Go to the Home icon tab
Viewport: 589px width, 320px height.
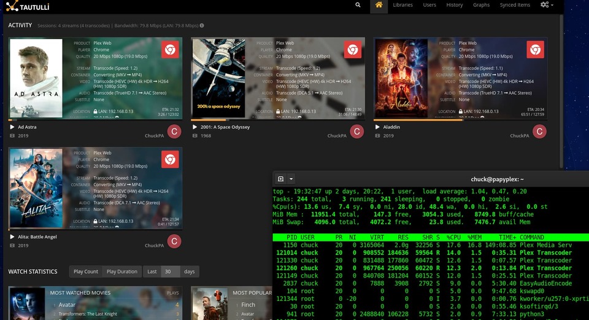coord(379,6)
